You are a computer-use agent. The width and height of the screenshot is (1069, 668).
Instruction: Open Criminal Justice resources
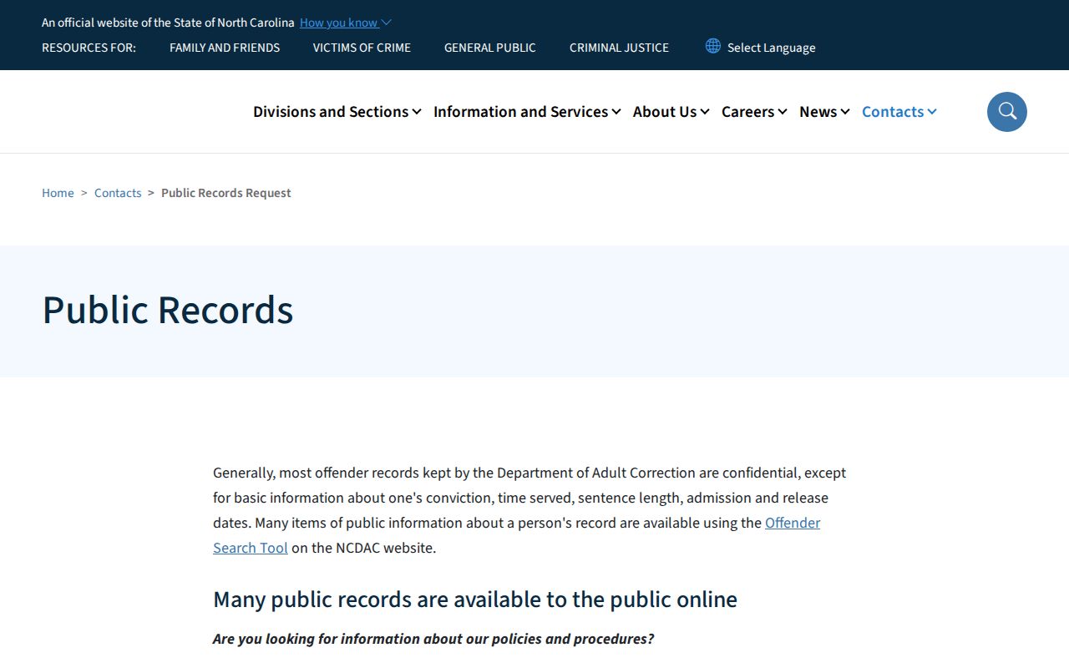tap(619, 48)
